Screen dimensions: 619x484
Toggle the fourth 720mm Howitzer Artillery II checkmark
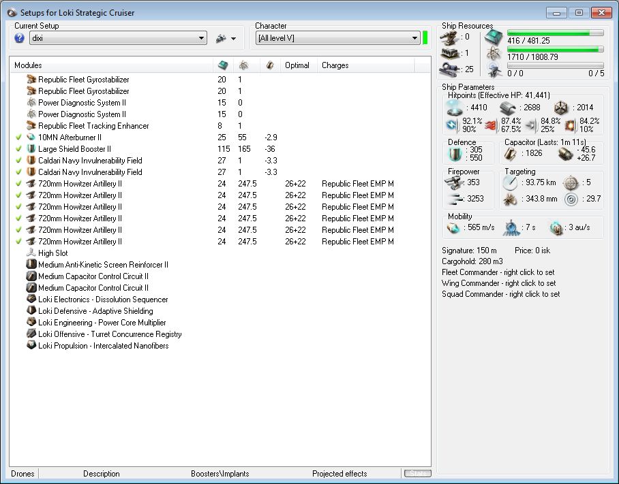point(18,219)
